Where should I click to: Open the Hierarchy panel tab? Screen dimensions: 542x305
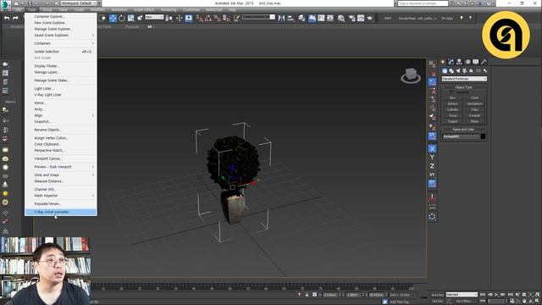point(459,62)
